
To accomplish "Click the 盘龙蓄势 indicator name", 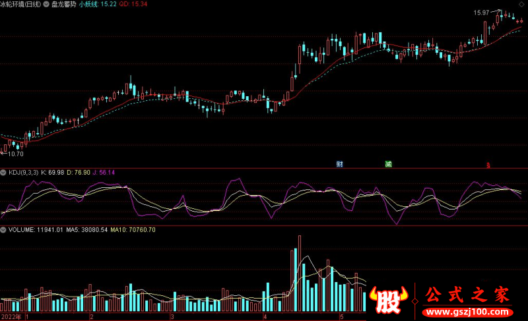I will [x=64, y=4].
